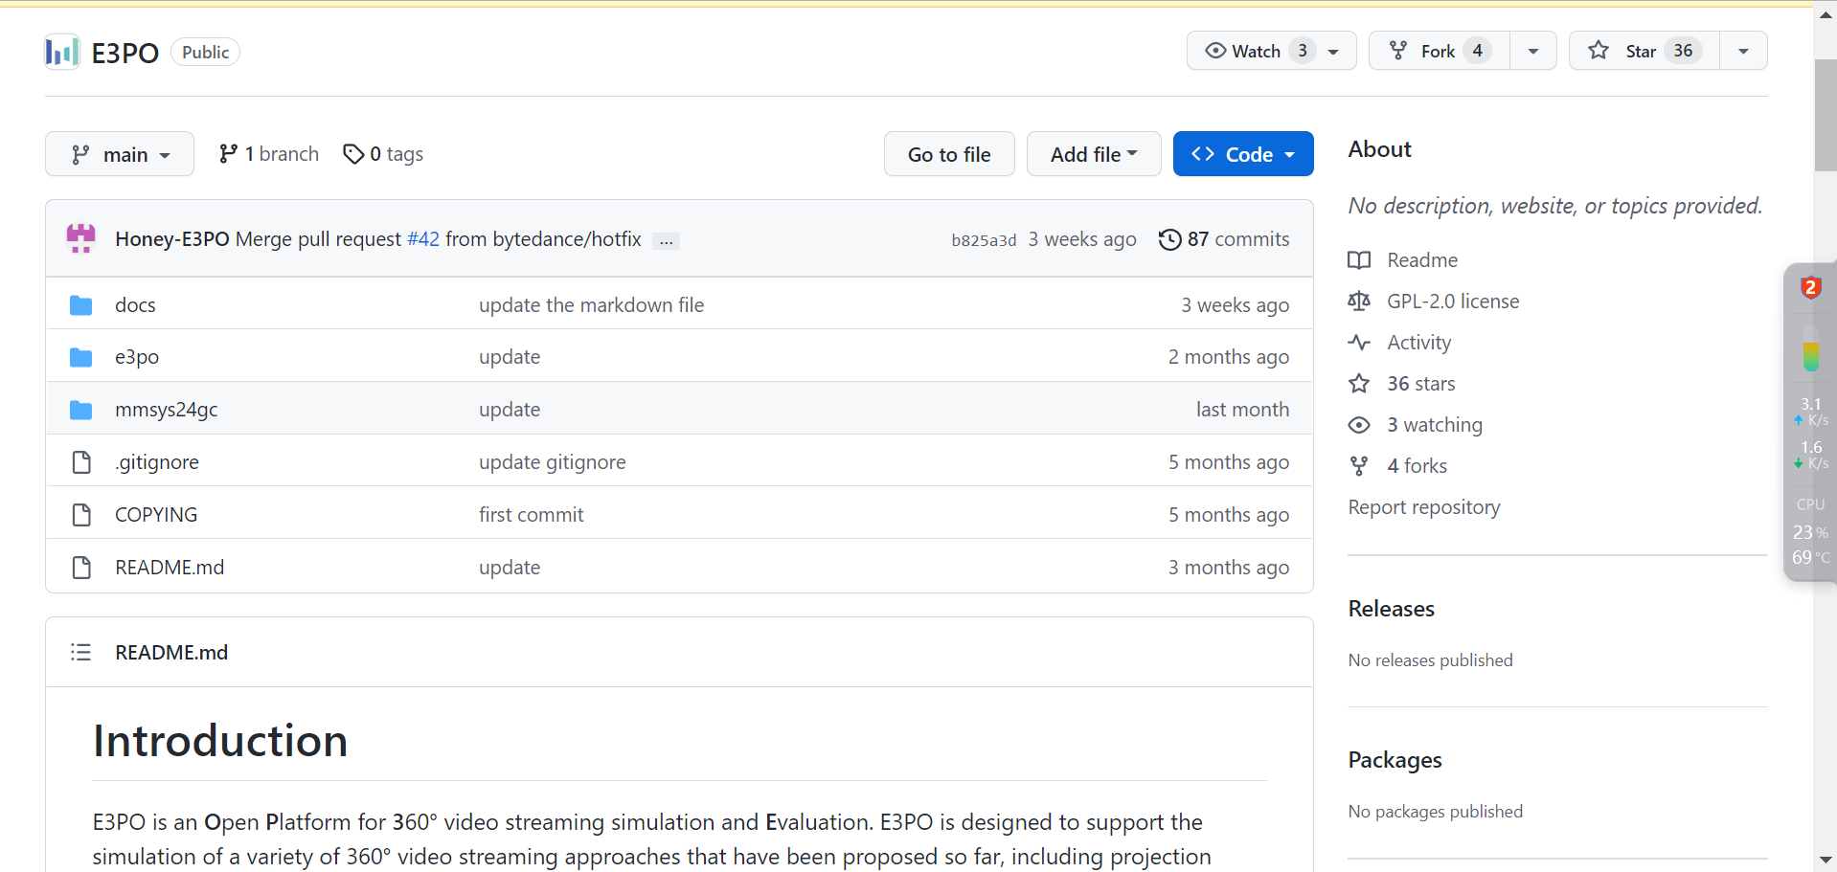The height and width of the screenshot is (872, 1837).
Task: Click the README.md file icon in file list
Action: click(81, 568)
